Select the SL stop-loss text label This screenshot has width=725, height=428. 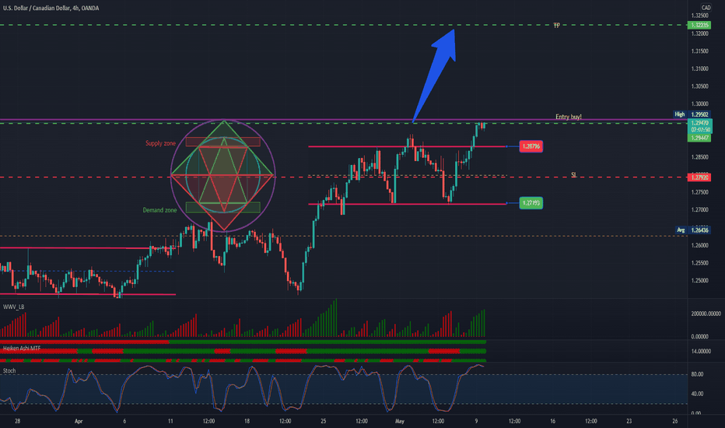click(574, 175)
